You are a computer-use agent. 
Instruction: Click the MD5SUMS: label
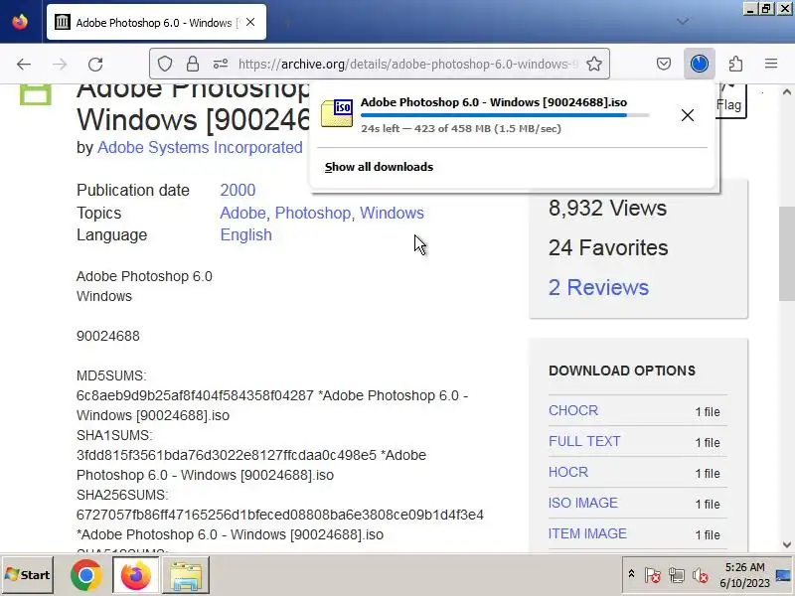[x=111, y=375]
